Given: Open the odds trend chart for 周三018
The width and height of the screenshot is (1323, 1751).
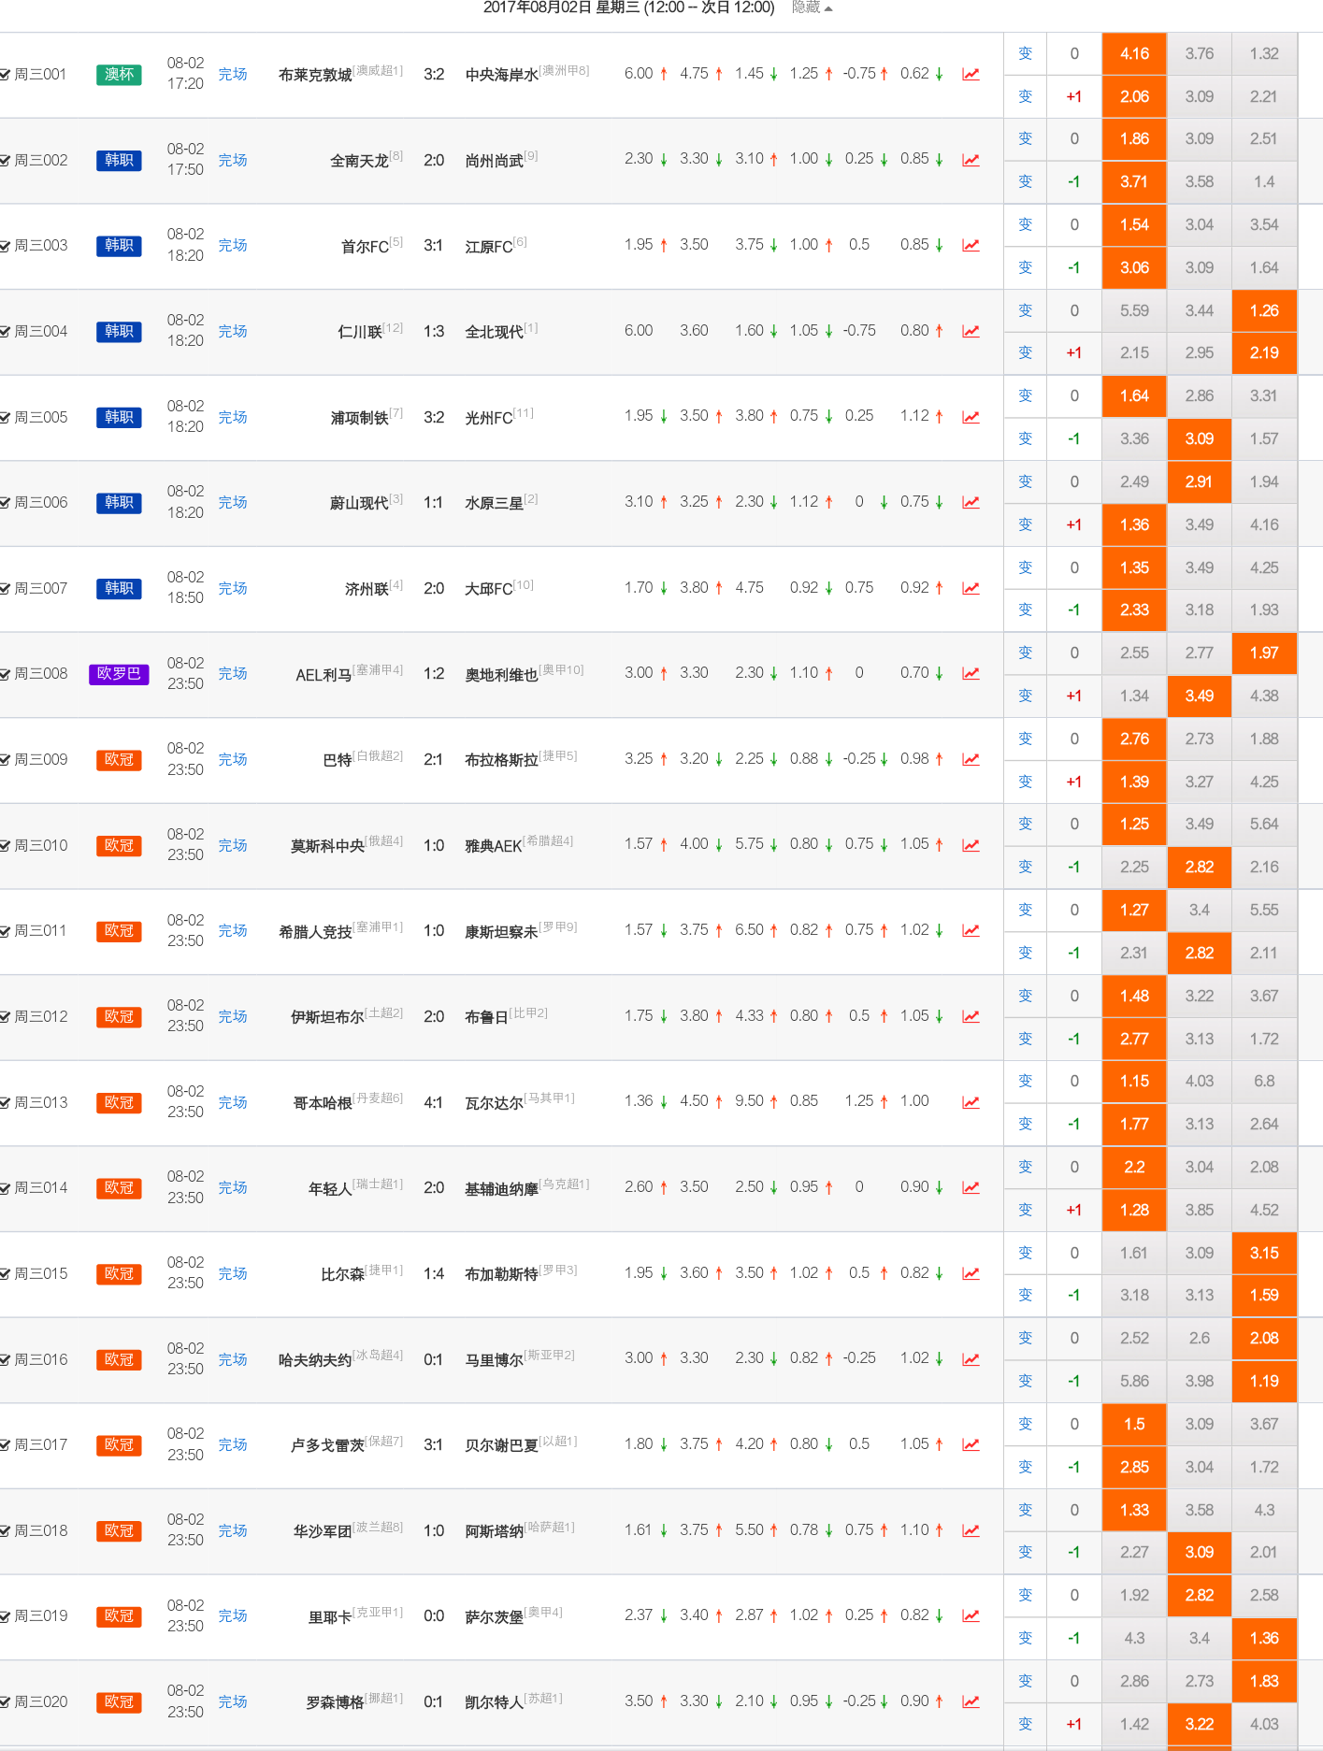Looking at the screenshot, I should [971, 1530].
